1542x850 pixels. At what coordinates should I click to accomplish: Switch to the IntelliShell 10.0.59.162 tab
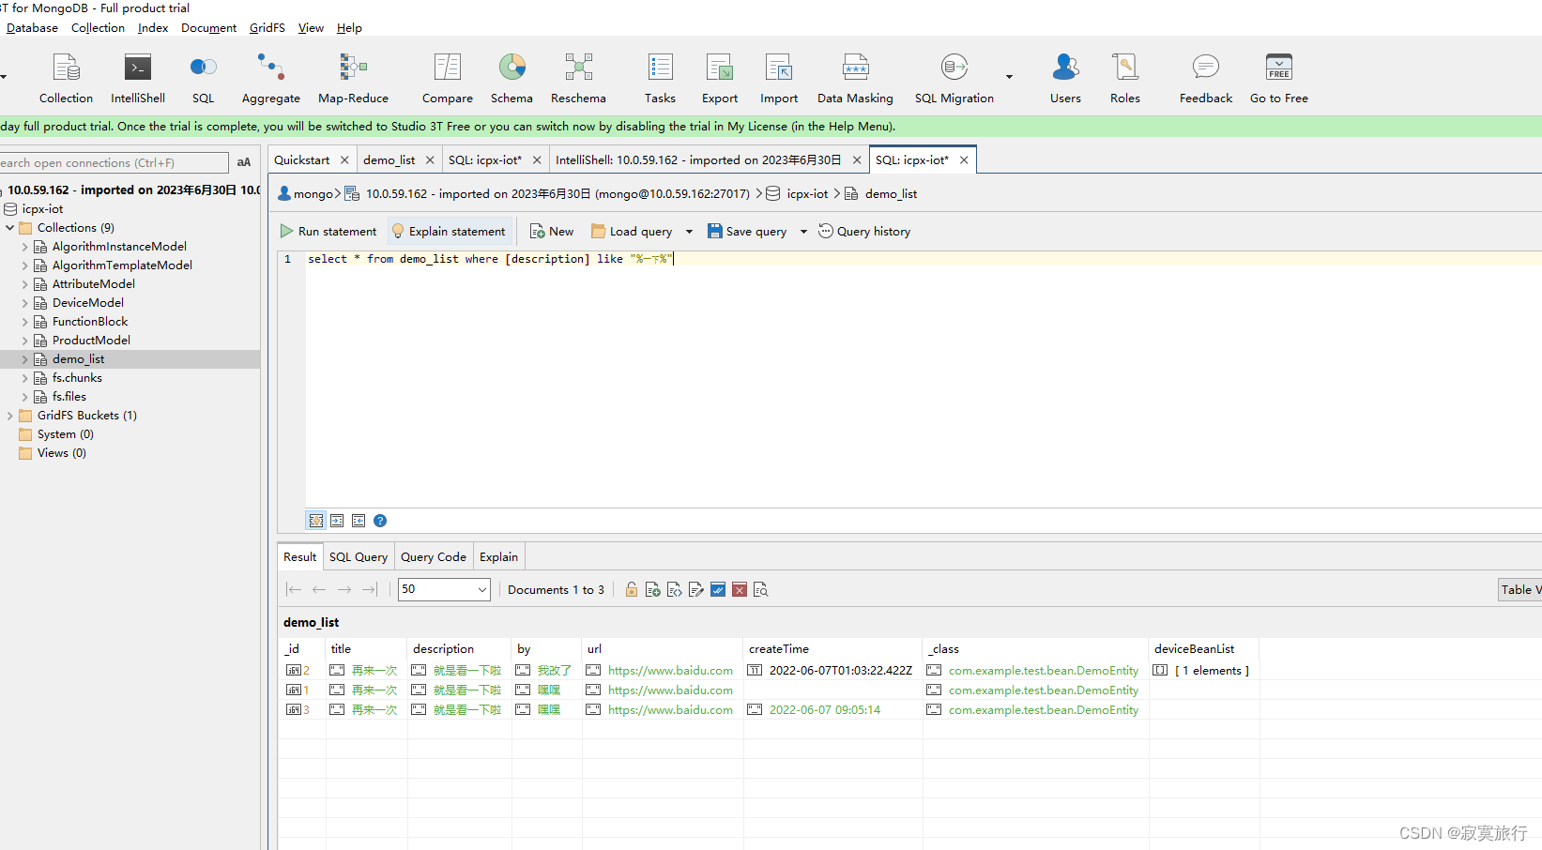click(698, 160)
